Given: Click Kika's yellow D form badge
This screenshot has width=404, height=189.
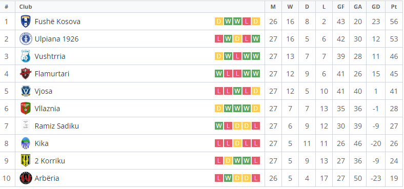Looking at the screenshot, I should coord(237,143).
